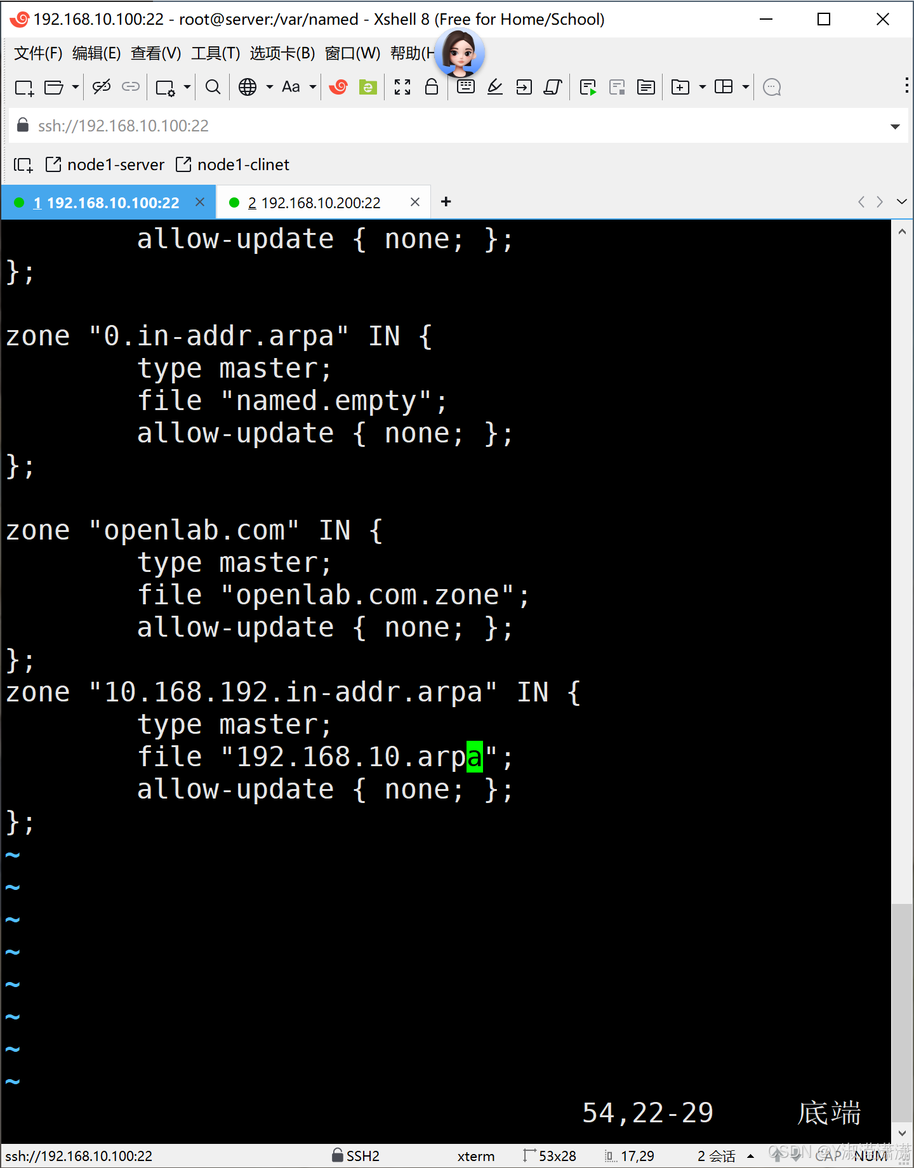914x1168 pixels.
Task: Click the green Xmanager icon
Action: (368, 87)
